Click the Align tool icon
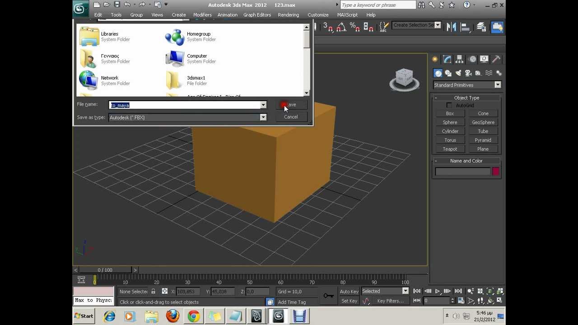This screenshot has height=325, width=578. [x=466, y=27]
